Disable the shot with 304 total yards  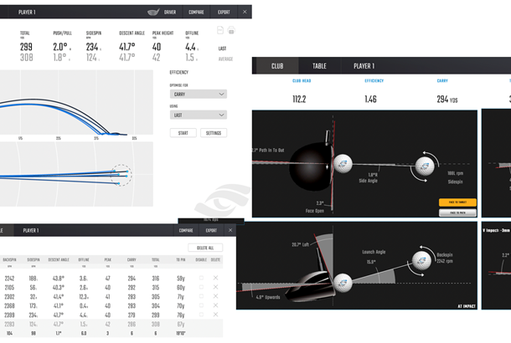point(201,305)
